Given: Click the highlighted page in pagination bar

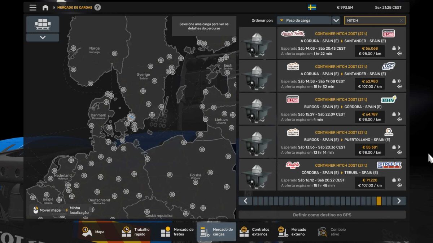Looking at the screenshot, I should click(x=379, y=201).
